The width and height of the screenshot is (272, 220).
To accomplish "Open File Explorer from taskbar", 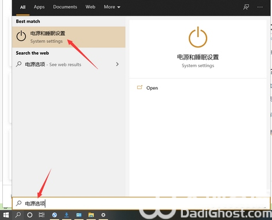I will pos(91,215).
